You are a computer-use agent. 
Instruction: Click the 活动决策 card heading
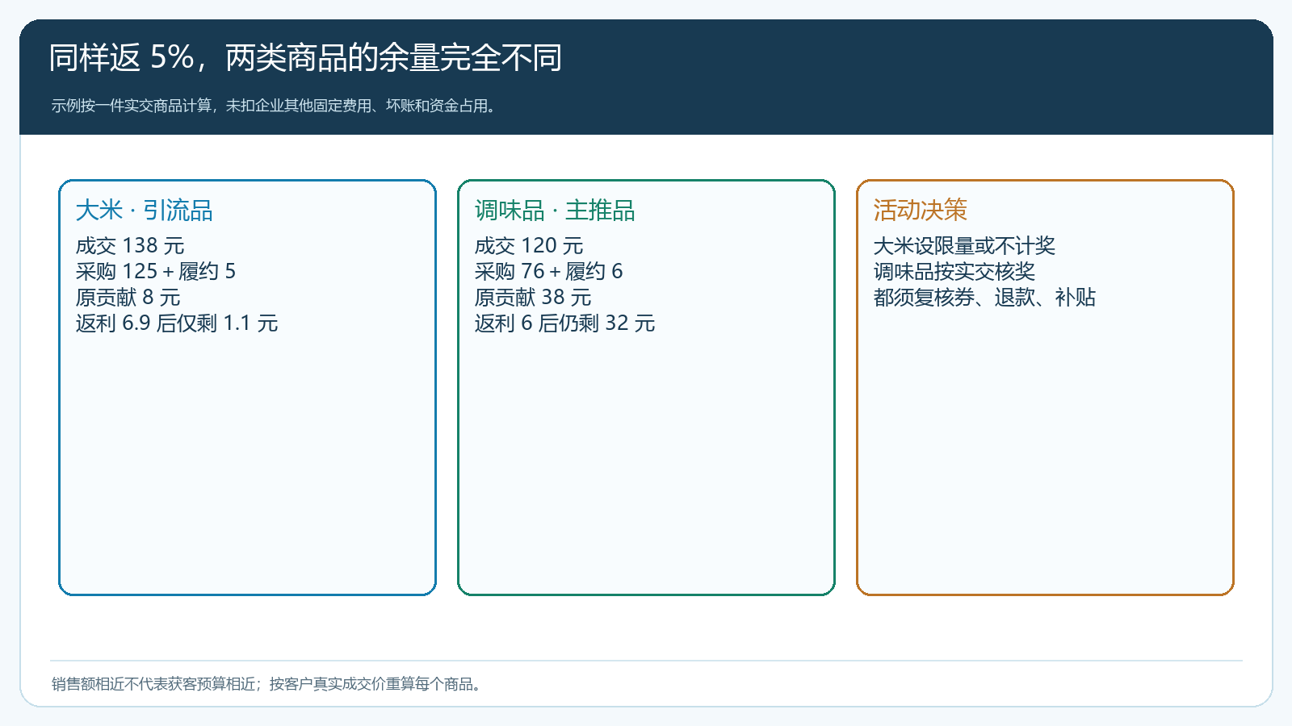click(920, 211)
